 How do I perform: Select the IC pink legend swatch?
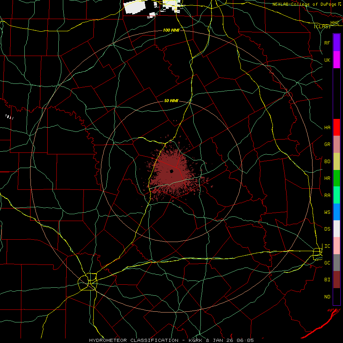[337, 246]
